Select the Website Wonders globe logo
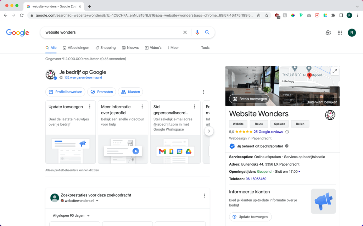 330,115
